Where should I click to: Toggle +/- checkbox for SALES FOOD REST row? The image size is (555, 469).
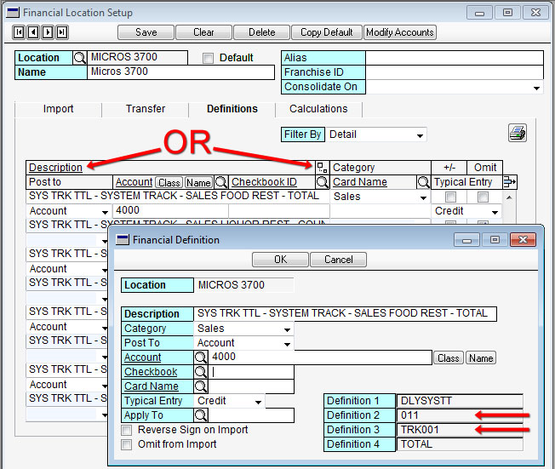pyautogui.click(x=450, y=197)
